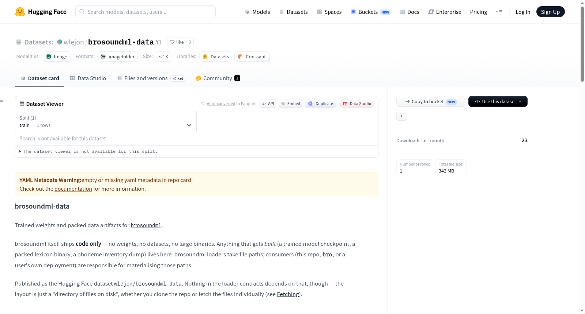The height and width of the screenshot is (314, 585).
Task: Click the Number of rows value
Action: (401, 171)
